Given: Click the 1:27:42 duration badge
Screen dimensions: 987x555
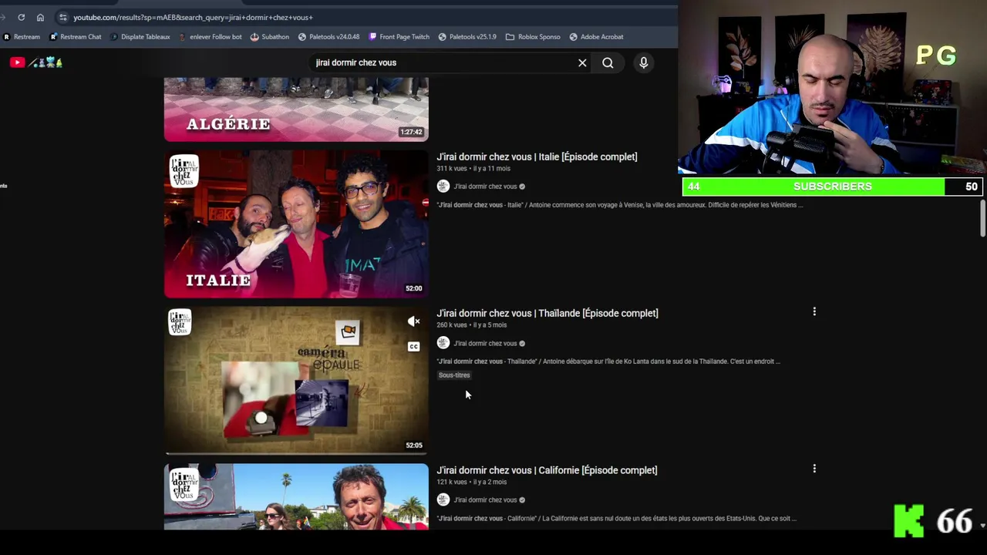Looking at the screenshot, I should (x=411, y=132).
